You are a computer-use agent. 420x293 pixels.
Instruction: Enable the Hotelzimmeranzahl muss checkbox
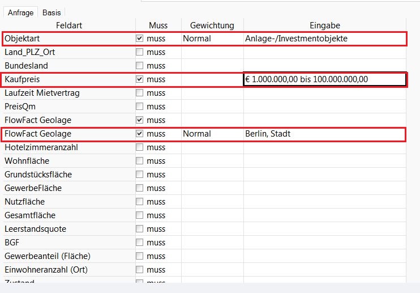pyautogui.click(x=140, y=147)
